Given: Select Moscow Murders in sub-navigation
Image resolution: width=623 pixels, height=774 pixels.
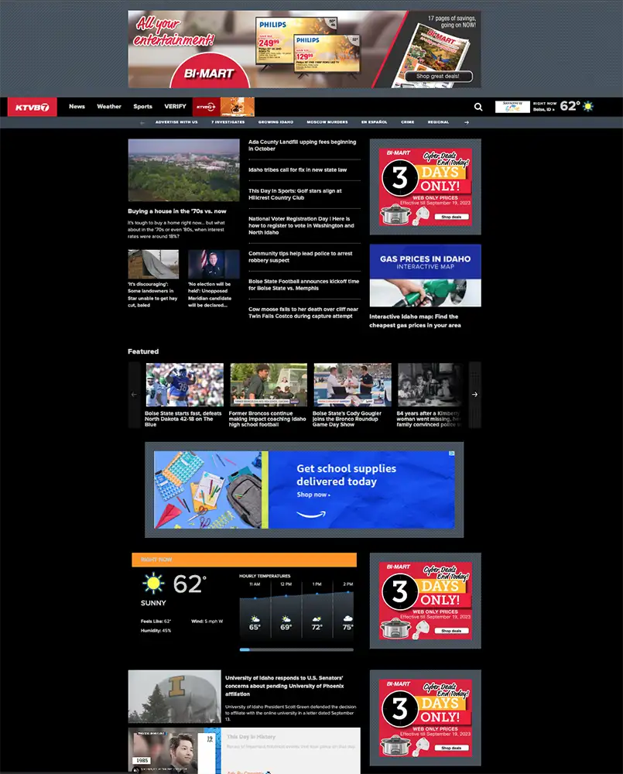Looking at the screenshot, I should tap(327, 122).
